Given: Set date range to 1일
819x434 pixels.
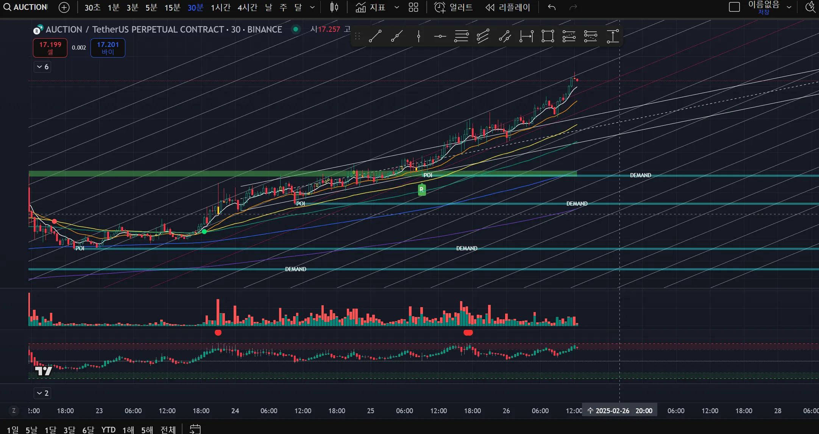Looking at the screenshot, I should (13, 430).
